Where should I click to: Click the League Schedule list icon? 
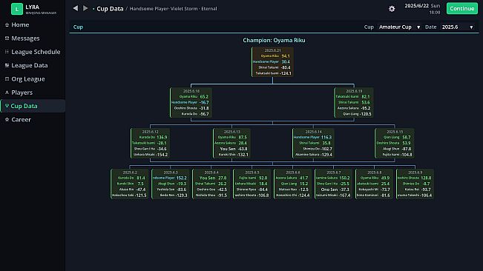tap(7, 52)
